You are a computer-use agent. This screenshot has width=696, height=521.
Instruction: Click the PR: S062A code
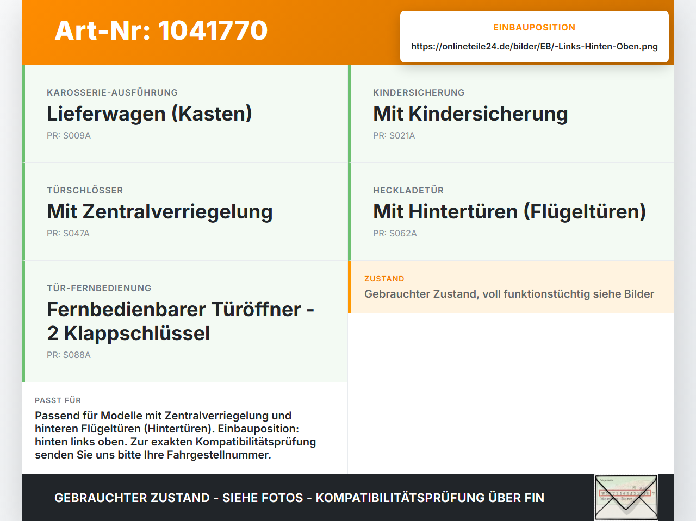(395, 233)
